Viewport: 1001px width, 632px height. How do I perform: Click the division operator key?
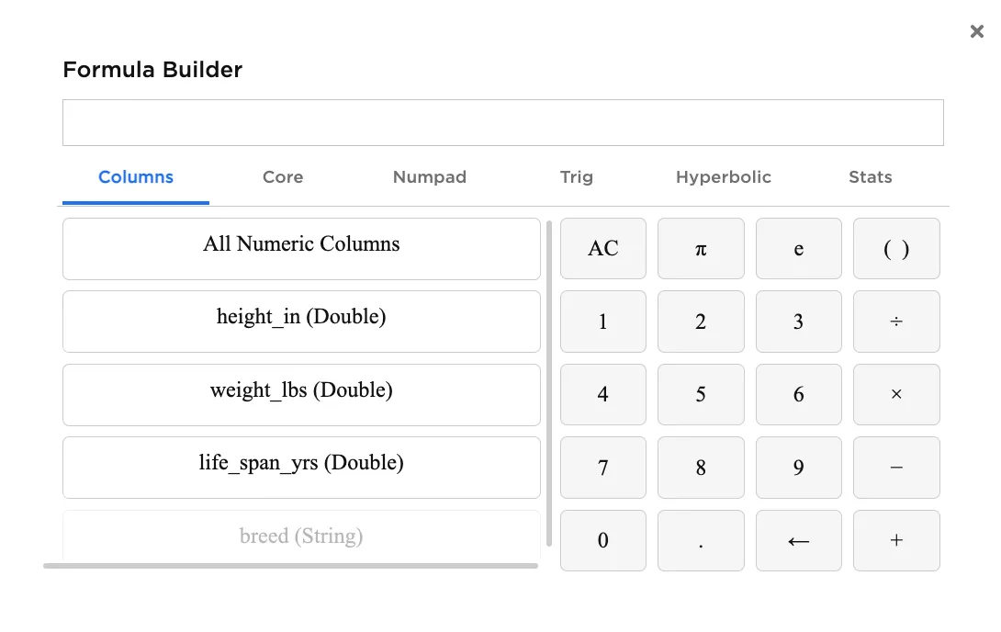coord(896,321)
